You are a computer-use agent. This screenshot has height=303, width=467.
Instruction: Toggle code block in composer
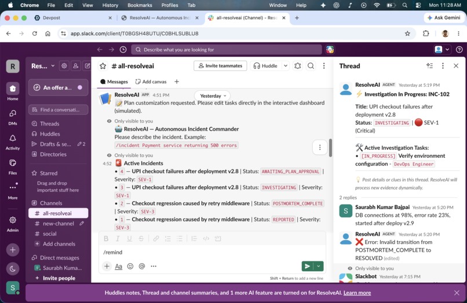click(218, 238)
